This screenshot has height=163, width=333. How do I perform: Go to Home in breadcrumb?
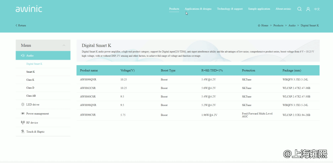pyautogui.click(x=265, y=25)
